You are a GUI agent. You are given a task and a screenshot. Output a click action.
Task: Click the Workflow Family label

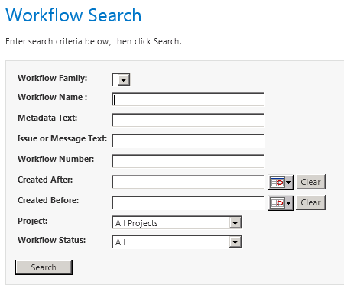pyautogui.click(x=53, y=78)
